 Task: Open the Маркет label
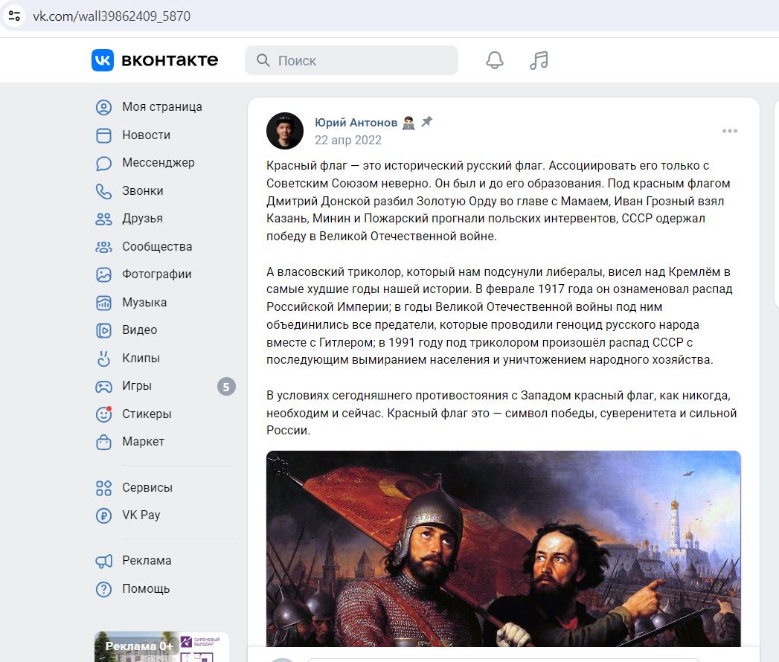(x=143, y=441)
